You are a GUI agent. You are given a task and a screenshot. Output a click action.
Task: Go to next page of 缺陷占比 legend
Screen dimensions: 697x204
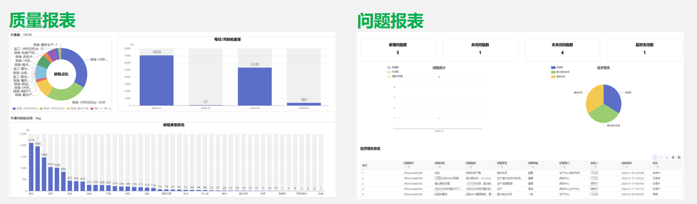coord(110,108)
